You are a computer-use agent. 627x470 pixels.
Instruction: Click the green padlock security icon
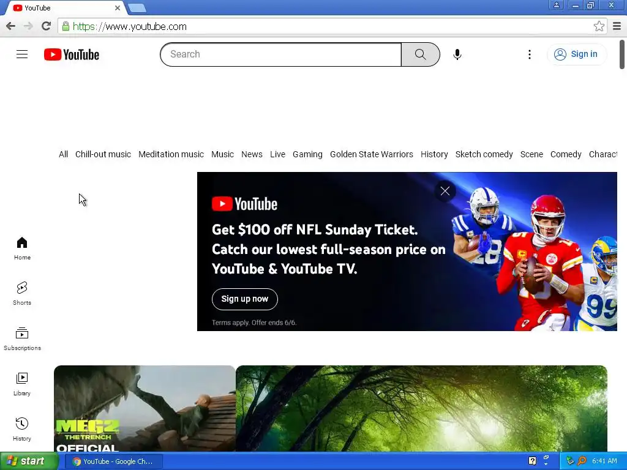point(66,26)
